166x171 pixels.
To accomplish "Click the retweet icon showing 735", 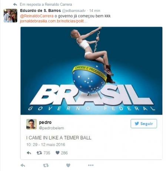I will (x=39, y=153).
